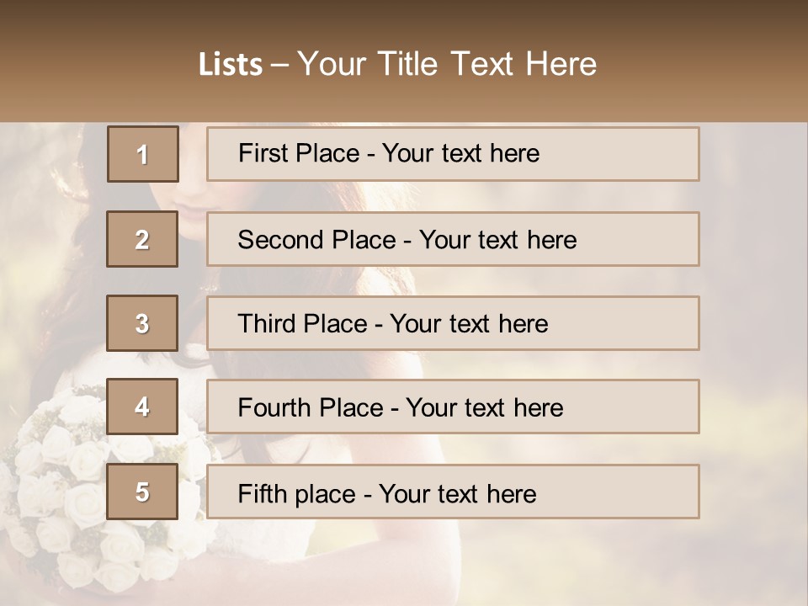Viewport: 808px width, 606px height.
Task: Select the number 4 box
Action: 142,407
